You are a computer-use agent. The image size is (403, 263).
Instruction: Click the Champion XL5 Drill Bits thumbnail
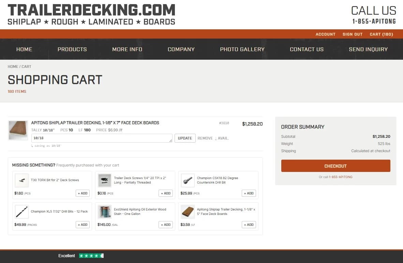(21, 211)
